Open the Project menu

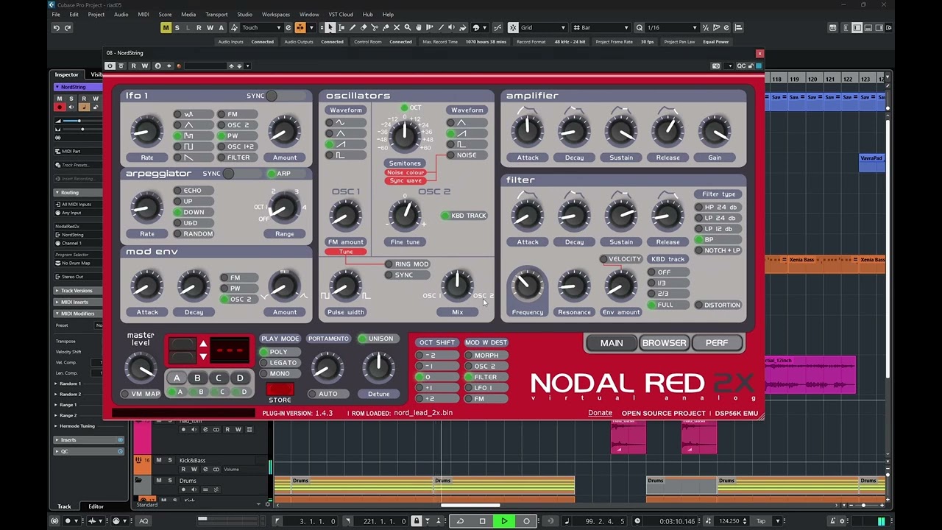coord(96,15)
